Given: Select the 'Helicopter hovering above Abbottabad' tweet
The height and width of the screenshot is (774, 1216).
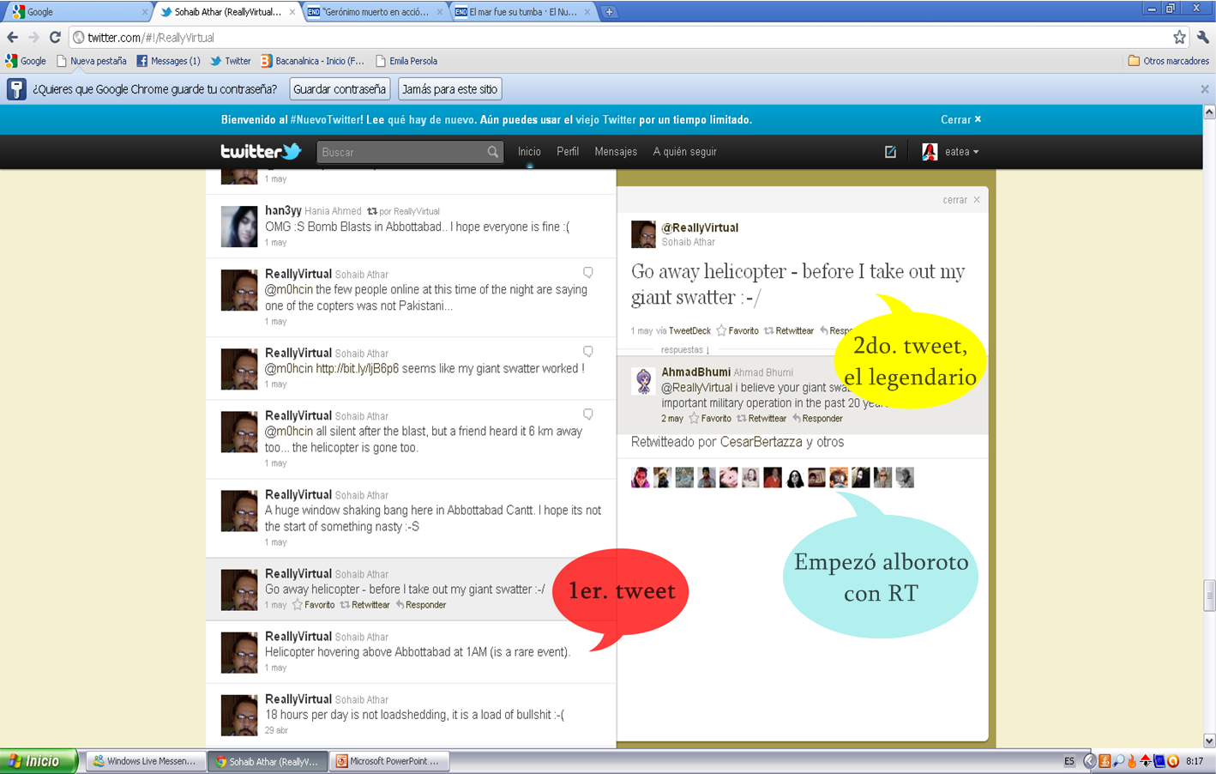Looking at the screenshot, I should tap(411, 651).
